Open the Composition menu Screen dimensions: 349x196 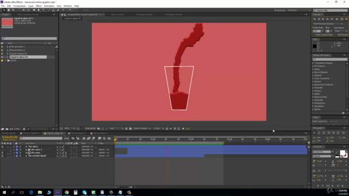[x=20, y=6]
